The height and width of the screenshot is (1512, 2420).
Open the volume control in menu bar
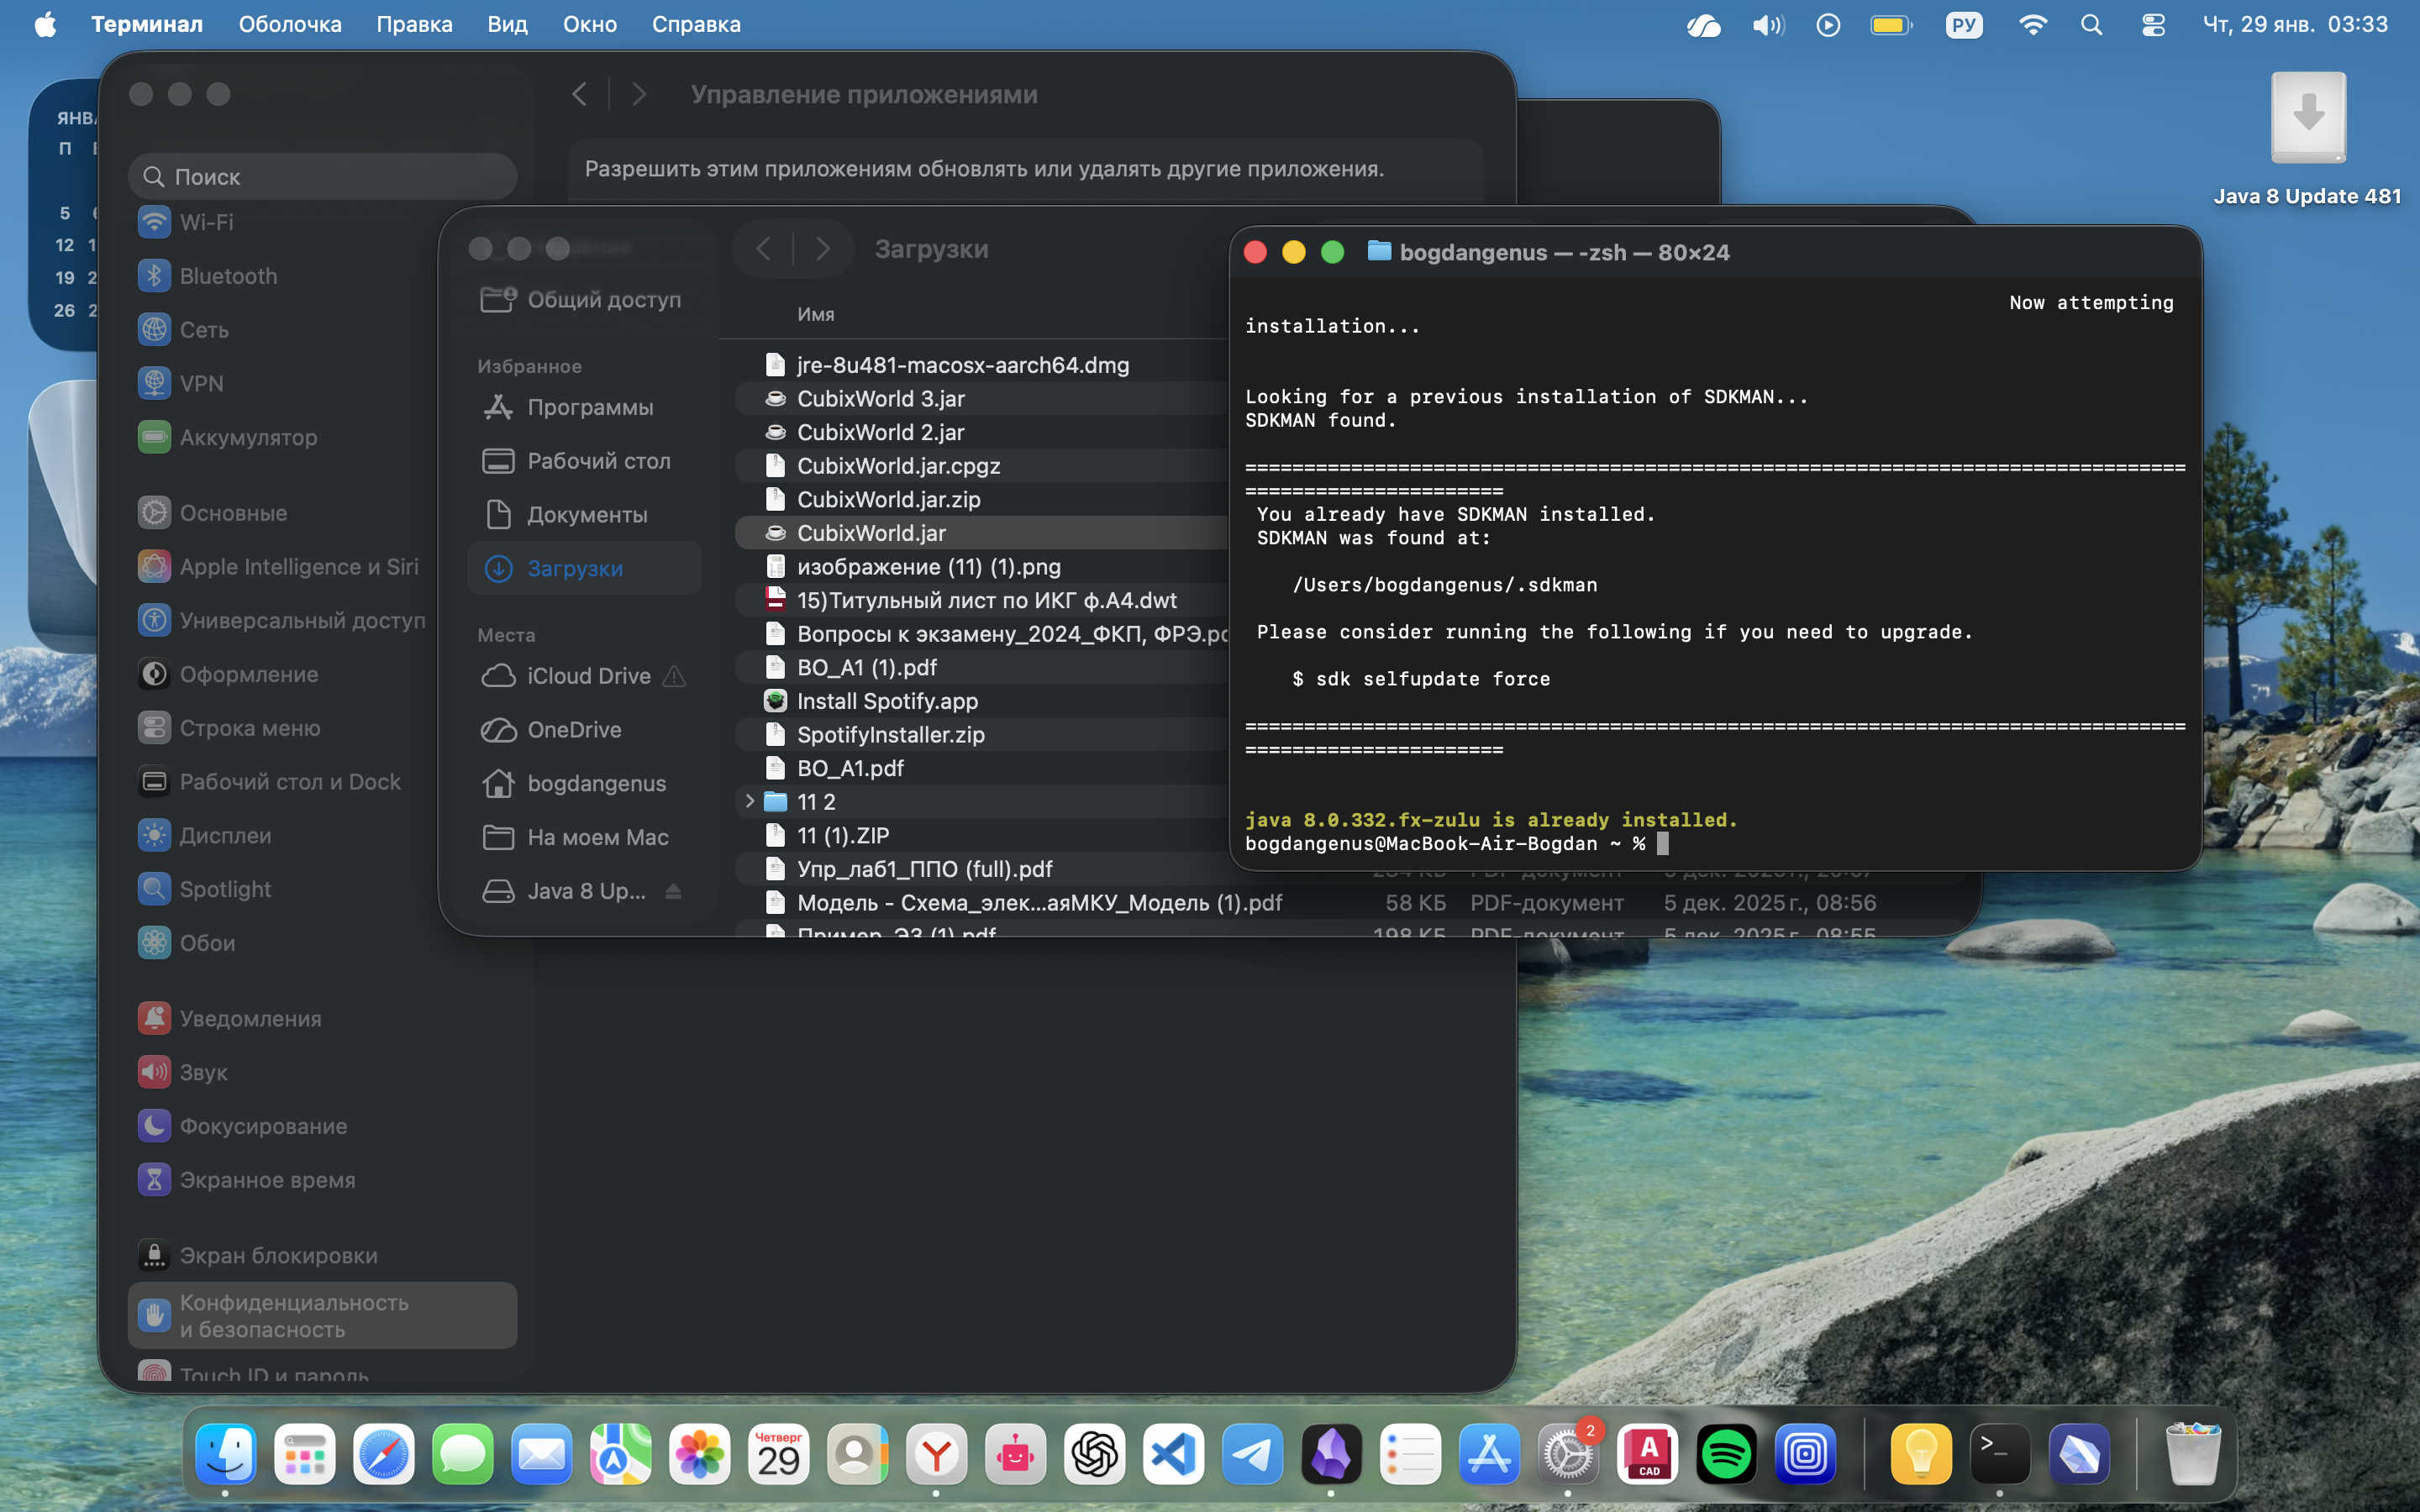coord(1767,25)
